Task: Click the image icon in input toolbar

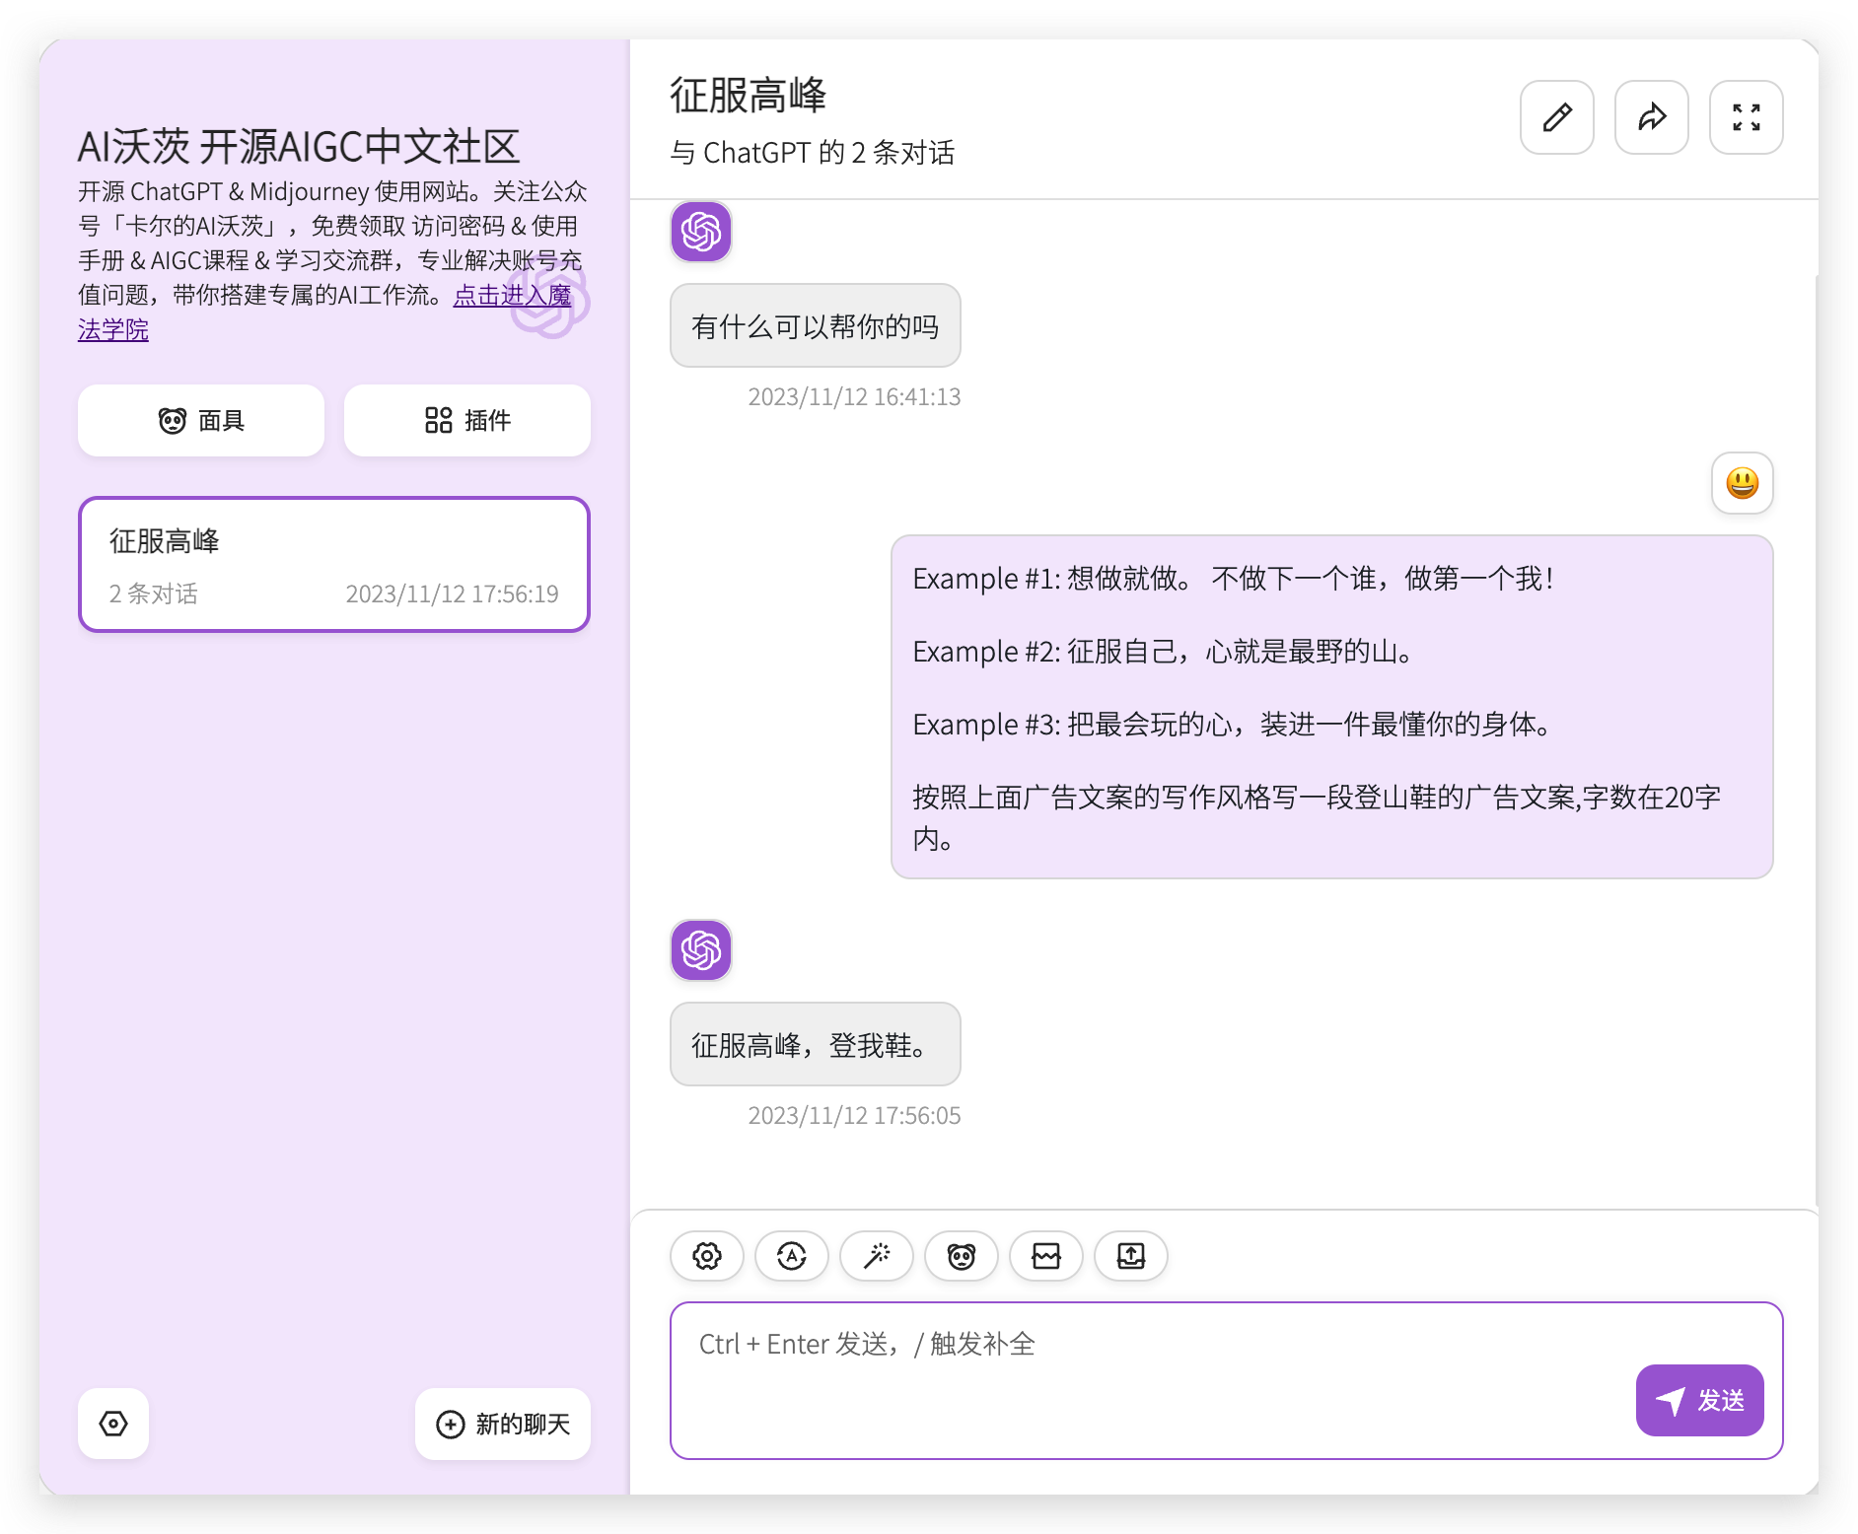Action: point(1045,1256)
